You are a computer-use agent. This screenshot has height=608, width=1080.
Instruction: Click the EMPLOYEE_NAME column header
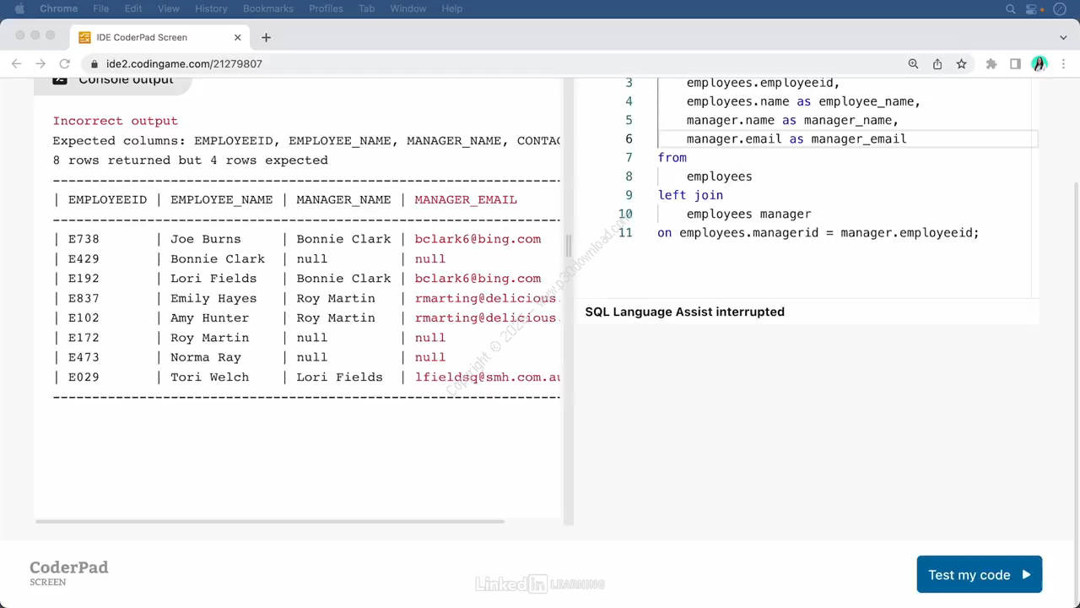[x=221, y=200]
